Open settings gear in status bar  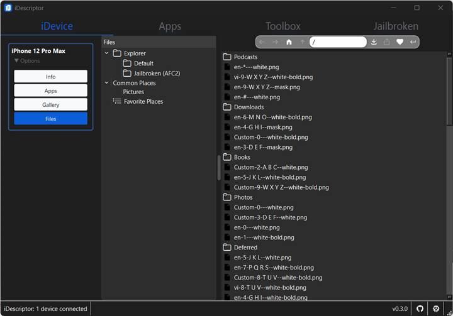tap(436, 308)
